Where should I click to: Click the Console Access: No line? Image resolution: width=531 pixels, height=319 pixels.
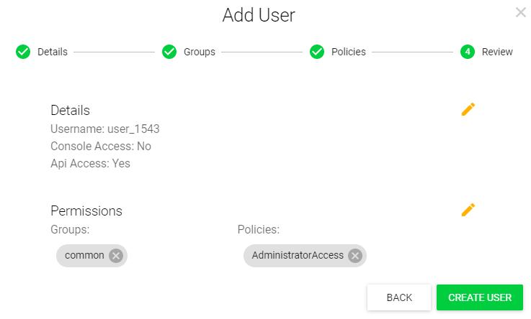pos(101,147)
